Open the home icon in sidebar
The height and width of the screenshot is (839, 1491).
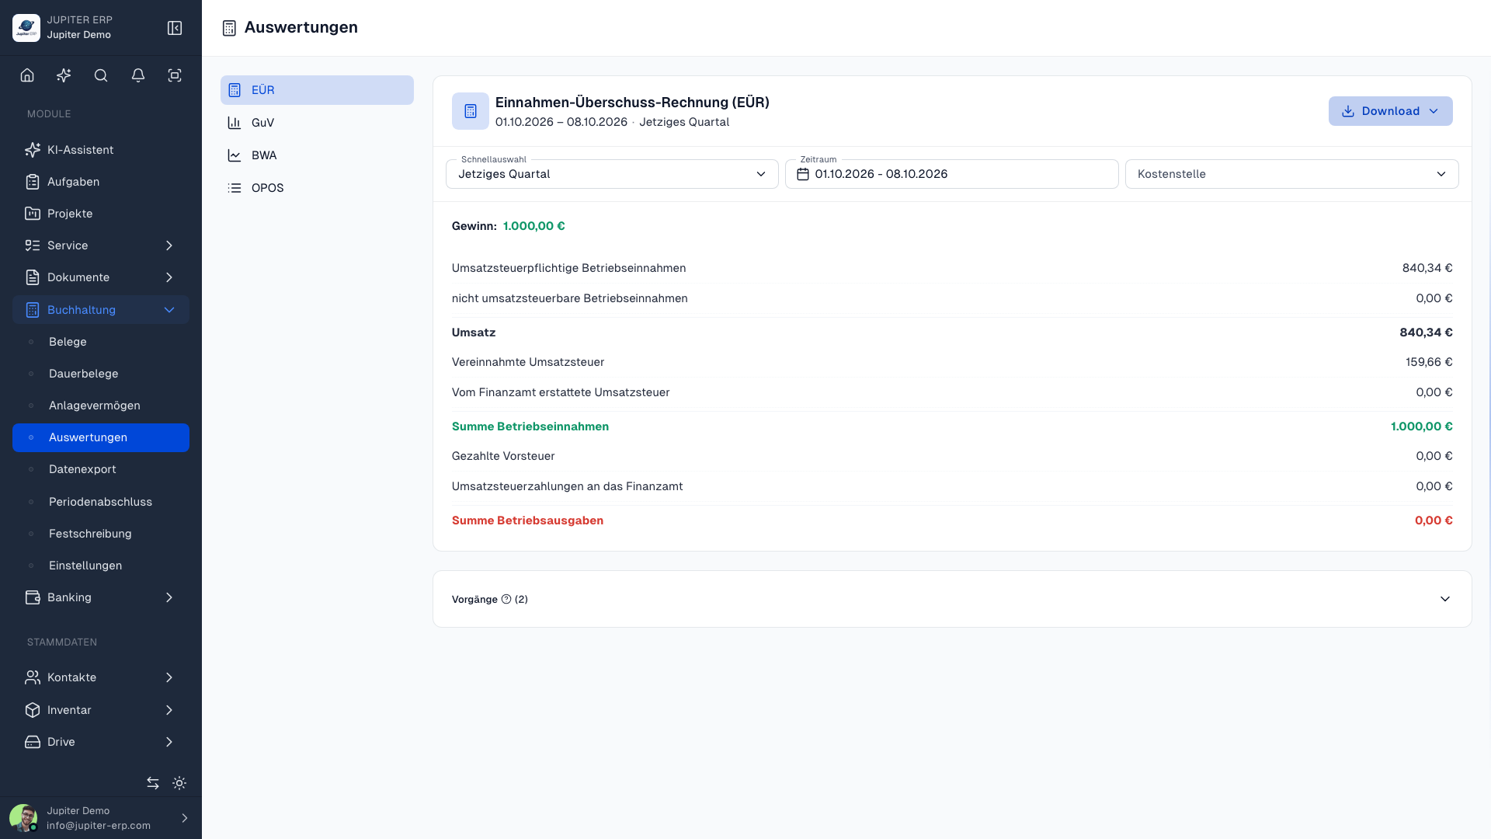(27, 75)
